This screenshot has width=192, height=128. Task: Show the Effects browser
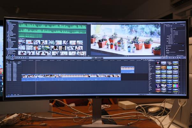point(168,58)
